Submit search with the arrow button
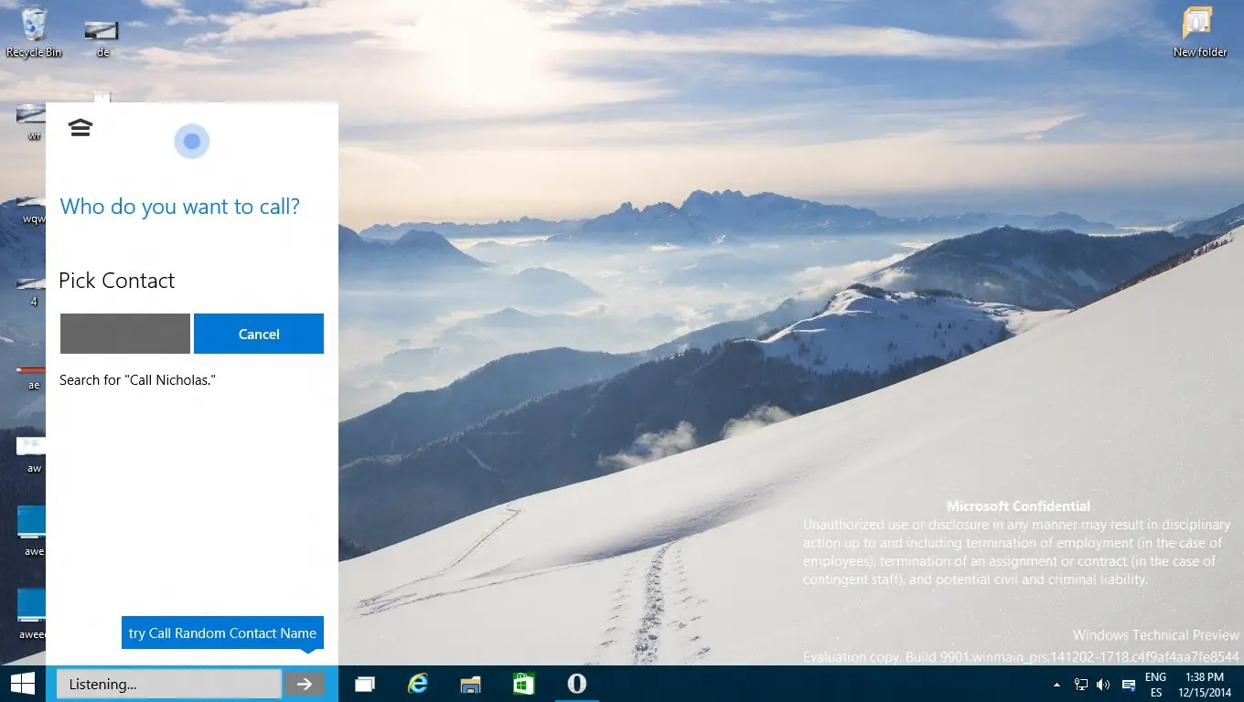This screenshot has height=702, width=1244. pos(305,684)
